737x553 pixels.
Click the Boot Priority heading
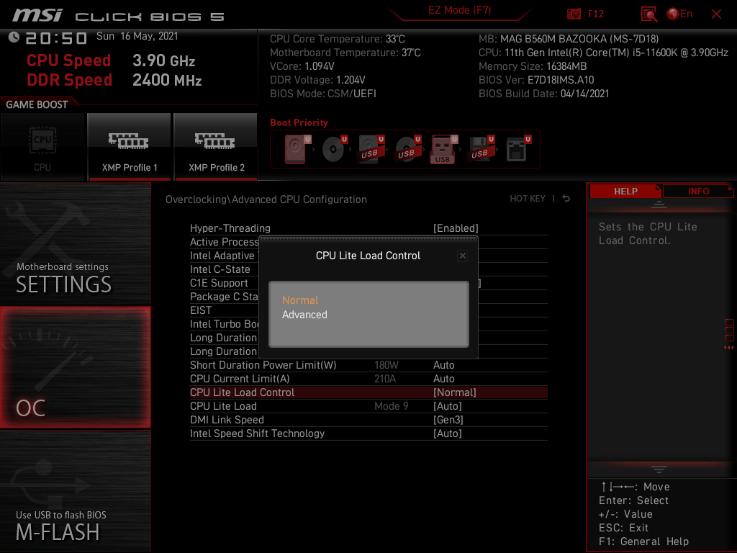point(299,122)
